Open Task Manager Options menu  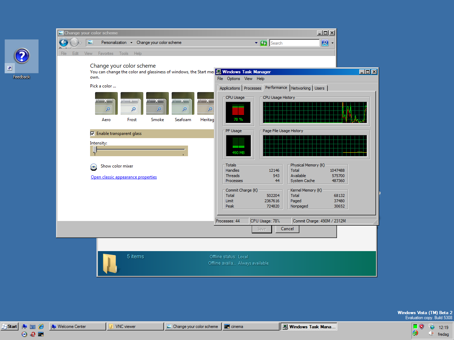click(233, 79)
